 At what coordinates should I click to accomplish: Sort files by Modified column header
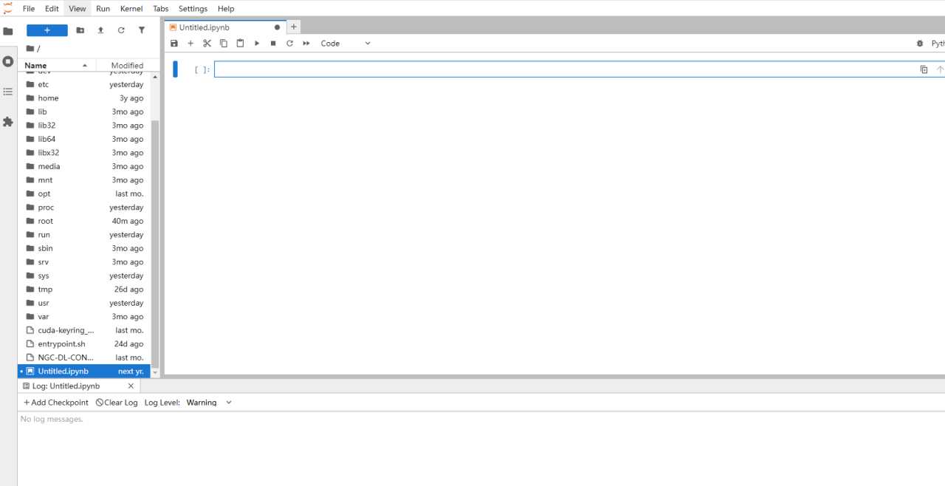tap(127, 66)
